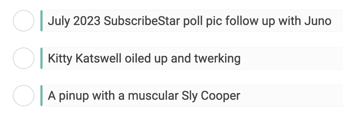This screenshot has width=343, height=122.
Task: Click the words 'follow up' in the first option
Action: click(250, 21)
